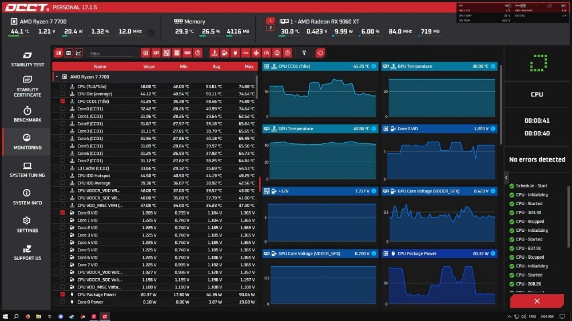Show fan speed sensors icon
The image size is (572, 321).
[256, 53]
